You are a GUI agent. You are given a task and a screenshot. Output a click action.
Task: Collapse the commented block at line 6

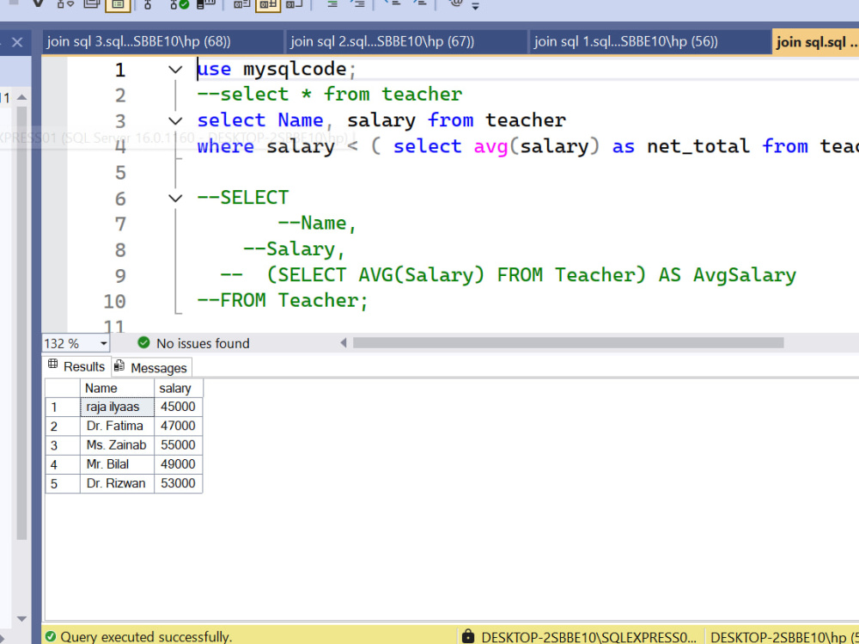tap(175, 198)
